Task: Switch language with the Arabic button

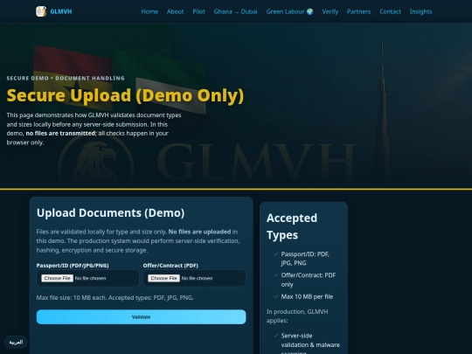Action: click(x=16, y=343)
